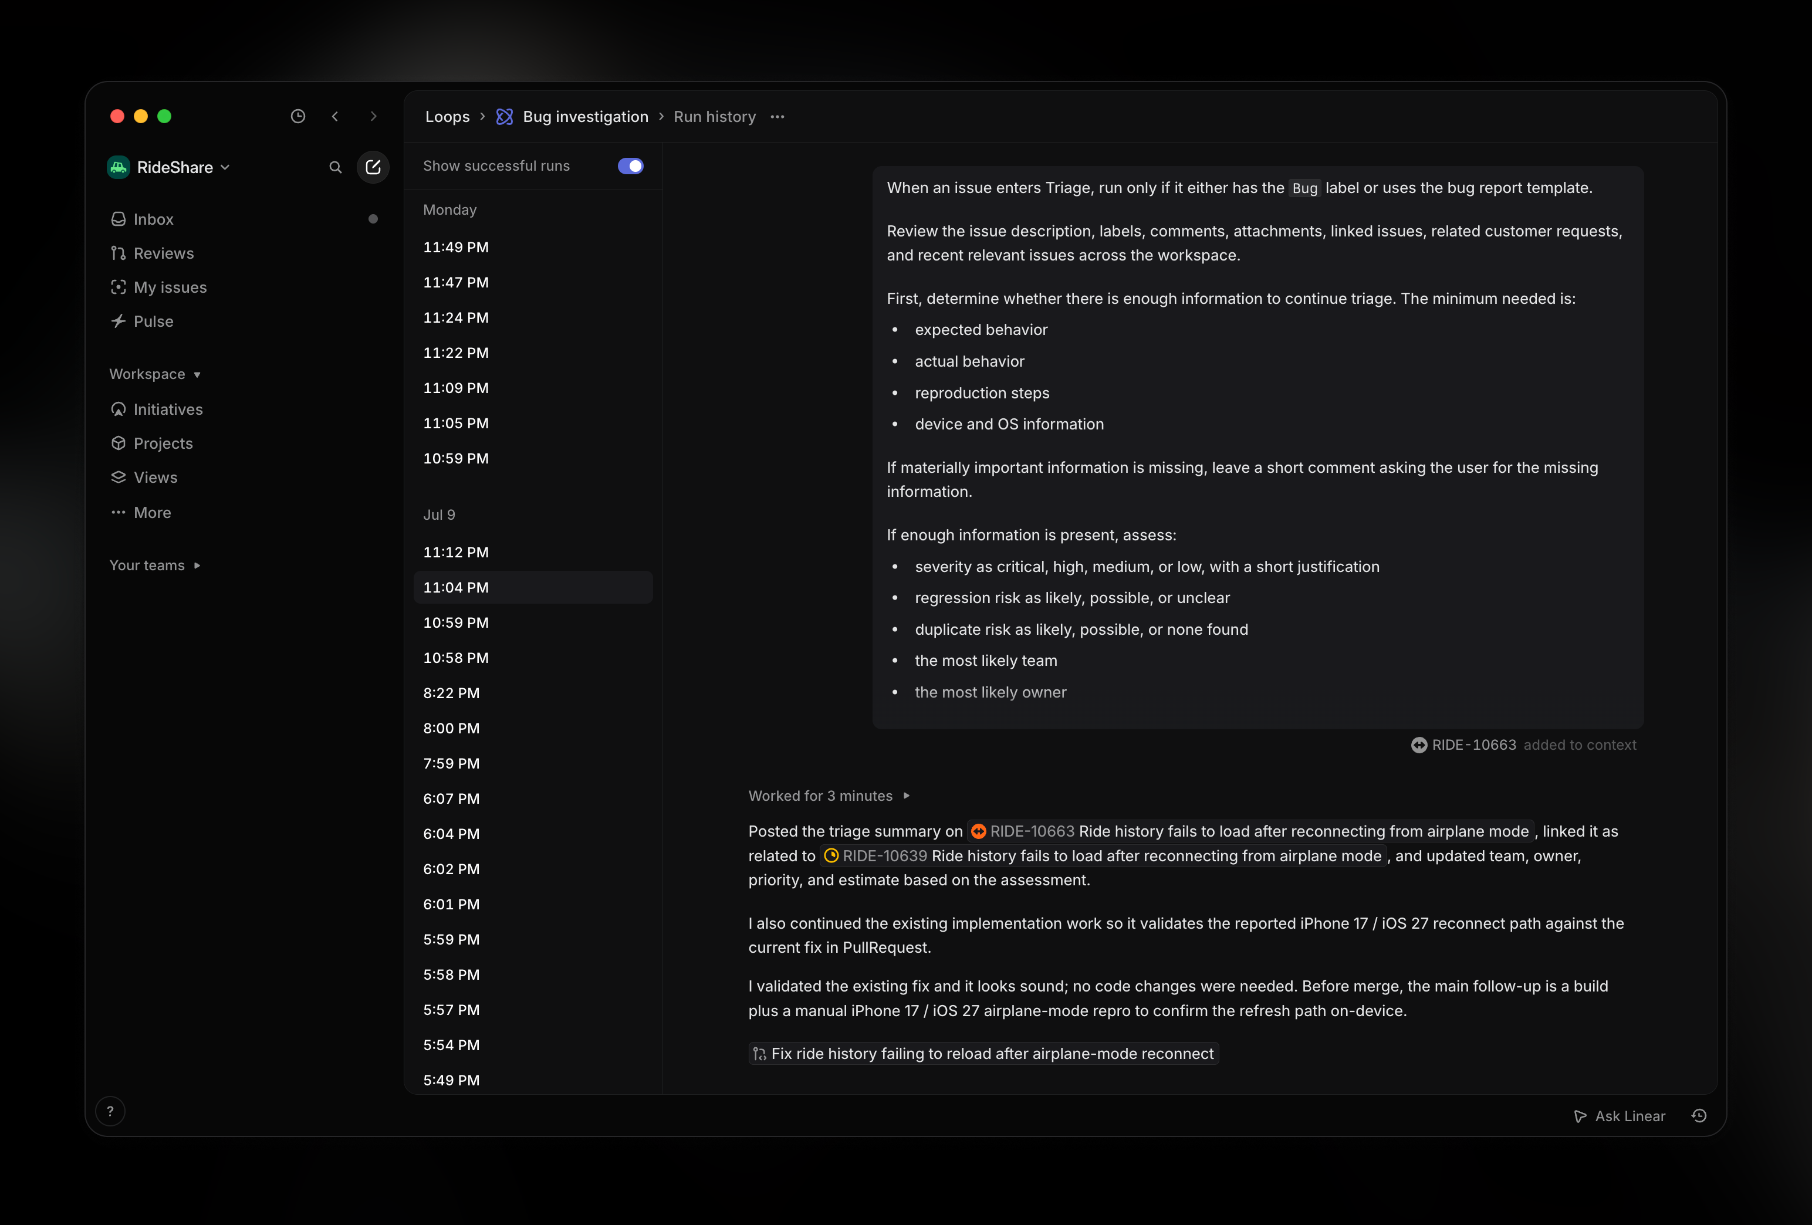Select the Monday 11:24 PM run
Viewport: 1812px width, 1225px height.
[533, 317]
